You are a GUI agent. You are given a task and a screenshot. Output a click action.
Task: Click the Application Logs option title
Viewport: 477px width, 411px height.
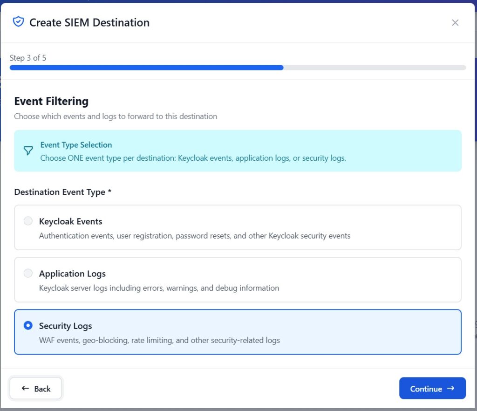72,274
